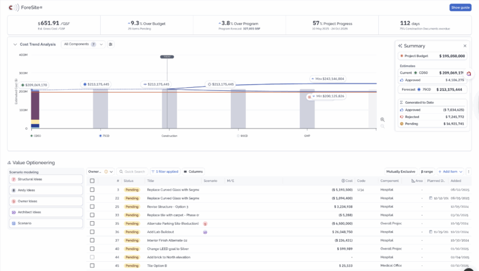This screenshot has width=479, height=271.
Task: Click the Value Optioneering header icon
Action: tap(9, 162)
